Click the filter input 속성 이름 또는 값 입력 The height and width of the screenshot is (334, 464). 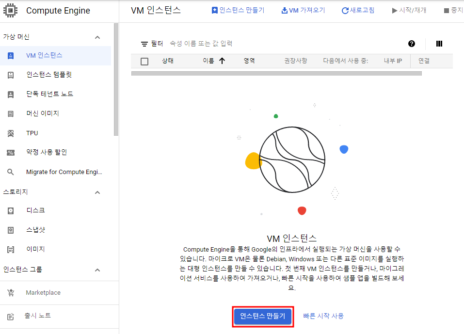point(201,44)
